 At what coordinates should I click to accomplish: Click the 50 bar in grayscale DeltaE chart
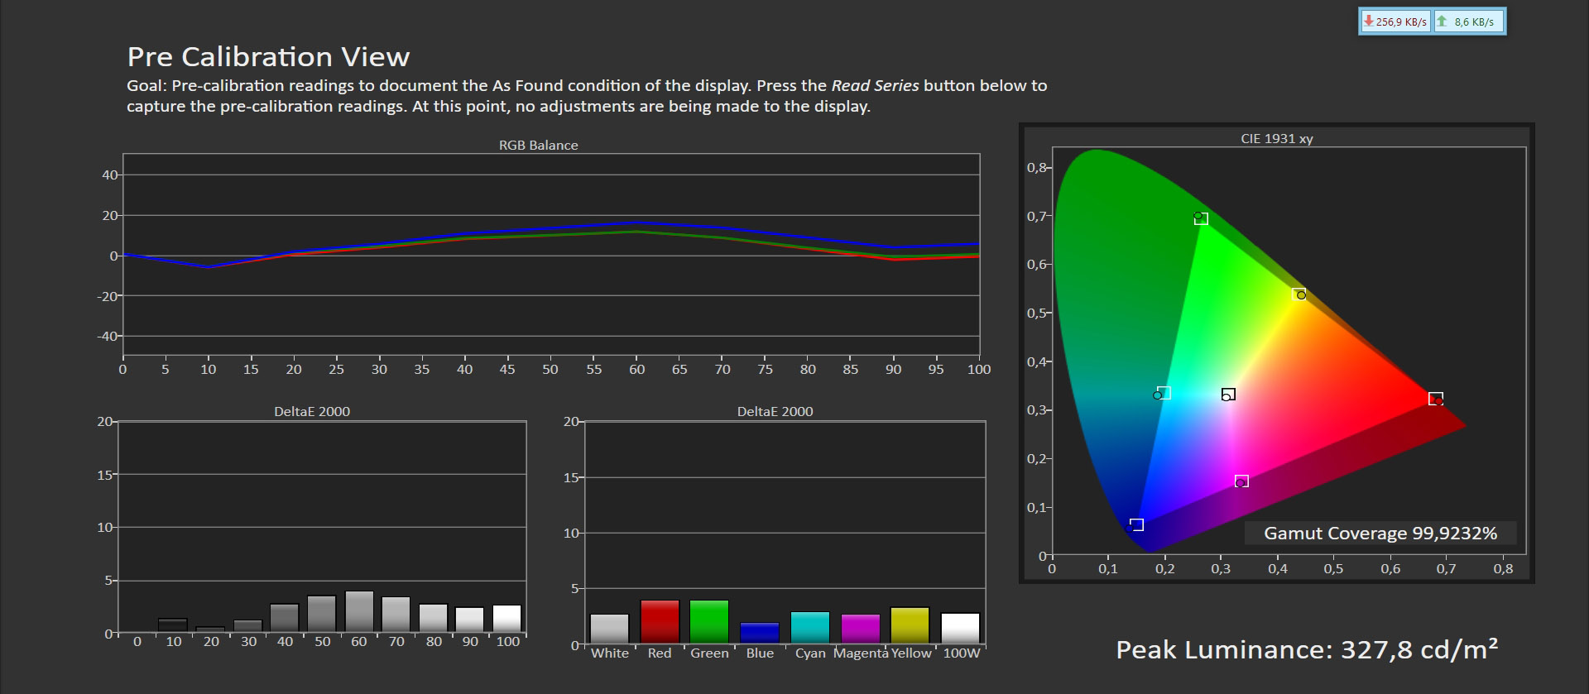pos(322,615)
